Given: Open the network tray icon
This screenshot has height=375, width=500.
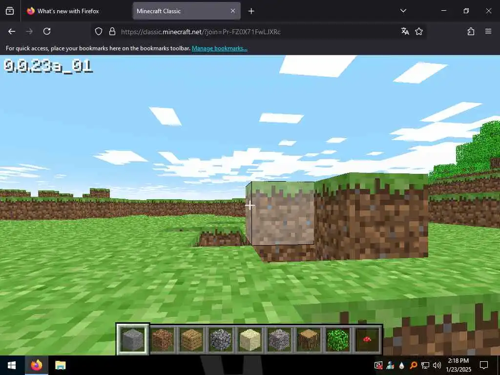Looking at the screenshot, I should pos(425,365).
